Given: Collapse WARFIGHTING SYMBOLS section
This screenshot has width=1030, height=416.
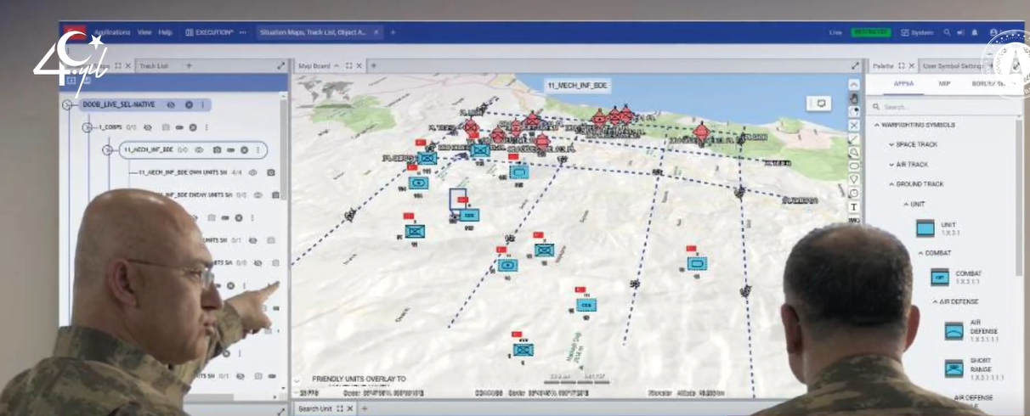Looking at the screenshot, I should coord(877,125).
